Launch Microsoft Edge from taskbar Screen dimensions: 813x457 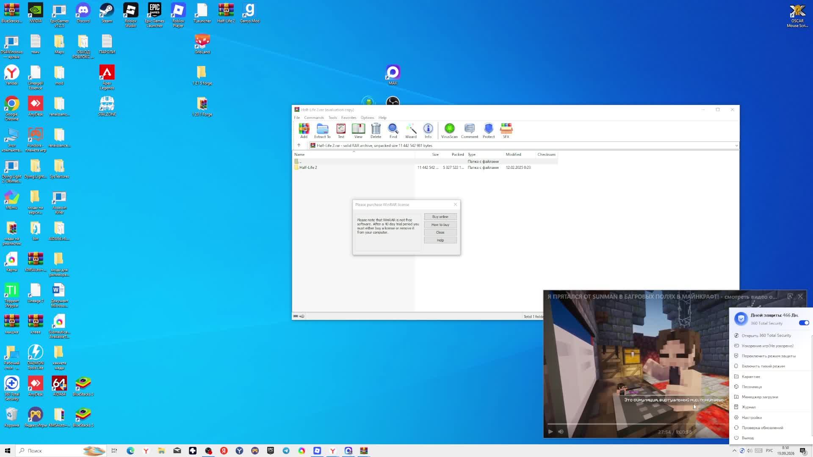pyautogui.click(x=130, y=451)
